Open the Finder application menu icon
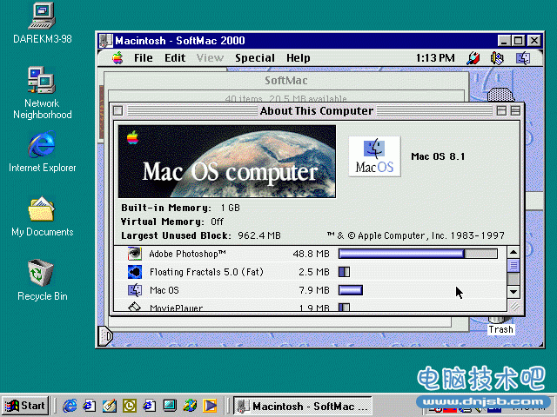This screenshot has width=557, height=417. 523,58
